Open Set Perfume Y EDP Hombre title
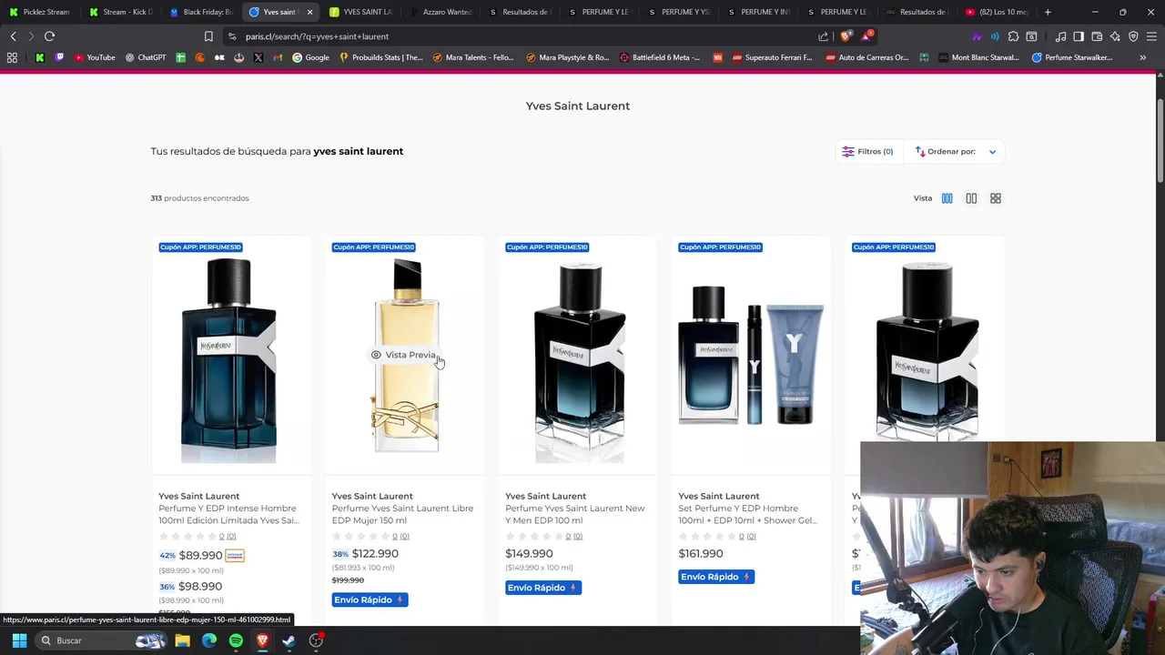The image size is (1165, 655). pyautogui.click(x=748, y=514)
